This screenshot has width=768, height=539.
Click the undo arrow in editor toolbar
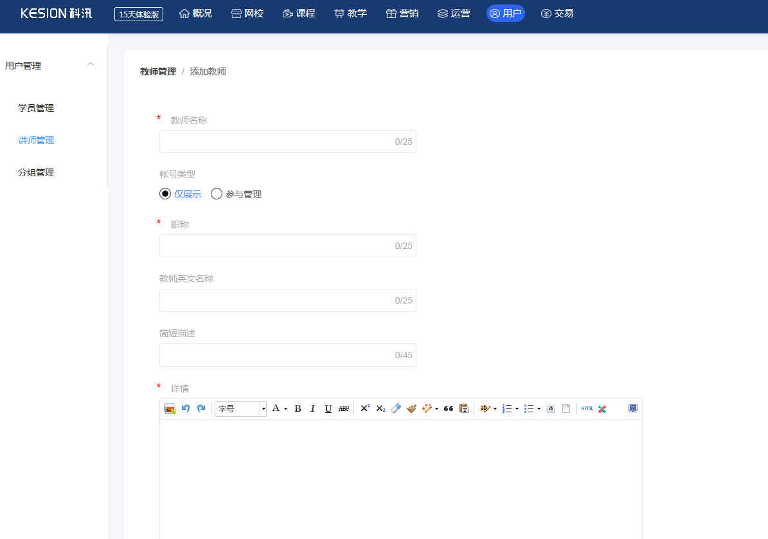186,408
